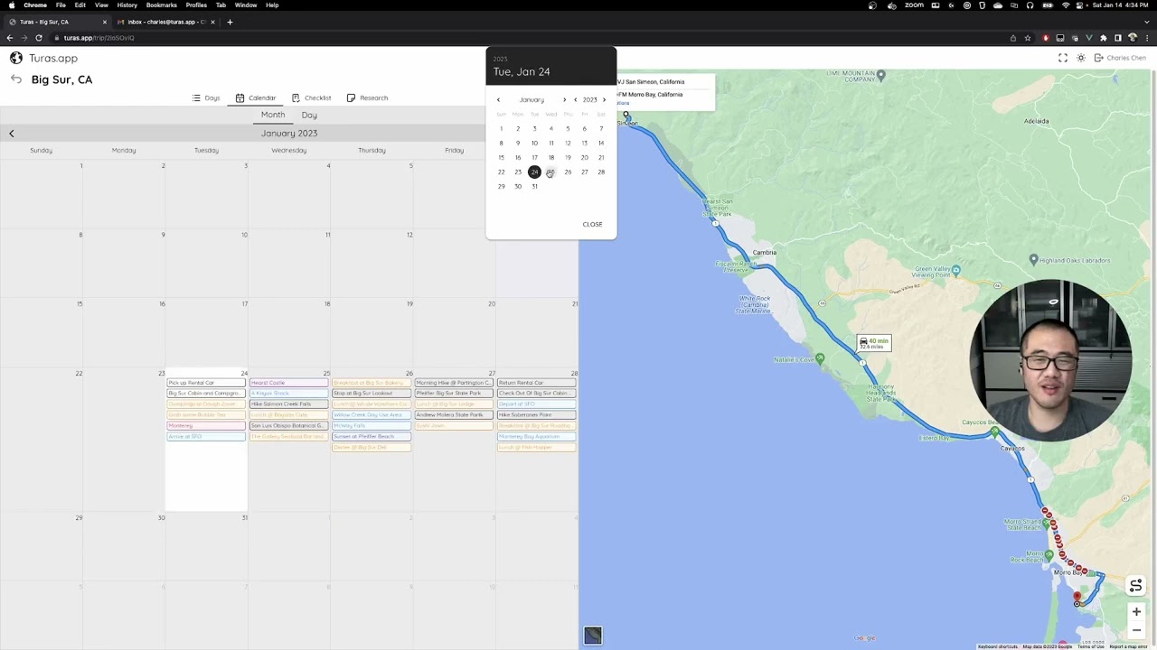Open the Research tab
The height and width of the screenshot is (650, 1157).
367,97
